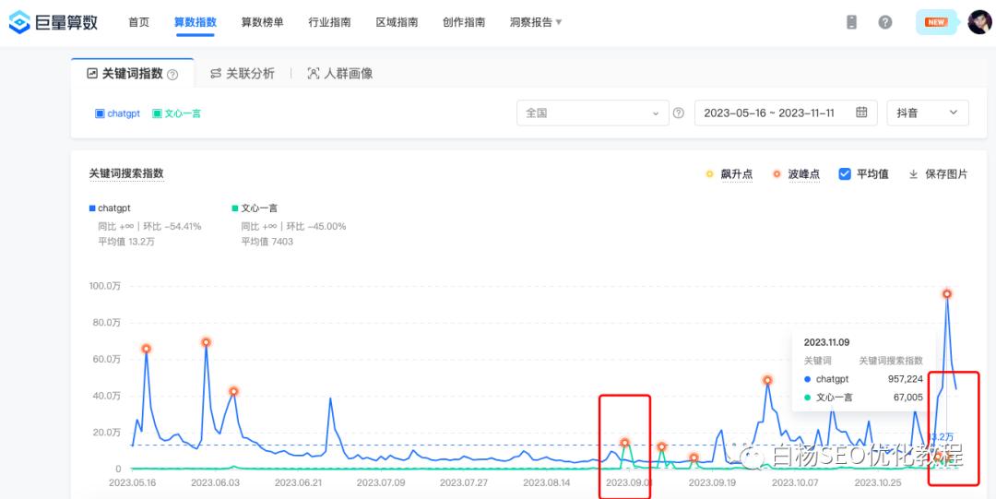
Task: Expand the 洞察报告 dropdown menu
Action: click(x=536, y=22)
